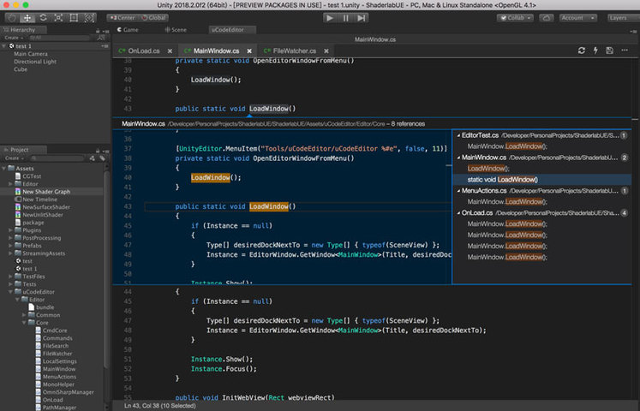This screenshot has height=411, width=640.
Task: Open the Layers dropdown
Action: (623, 18)
